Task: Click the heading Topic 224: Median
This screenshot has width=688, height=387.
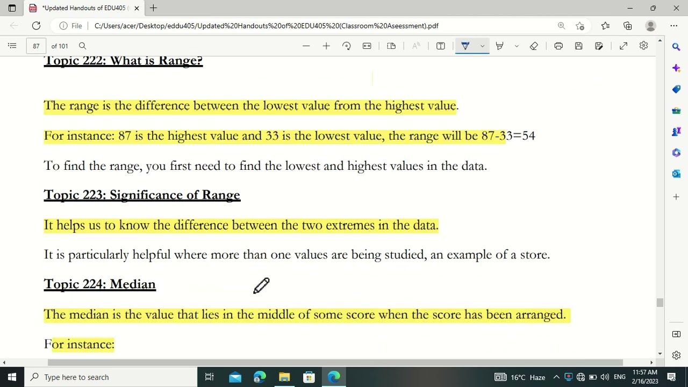Action: 99,284
